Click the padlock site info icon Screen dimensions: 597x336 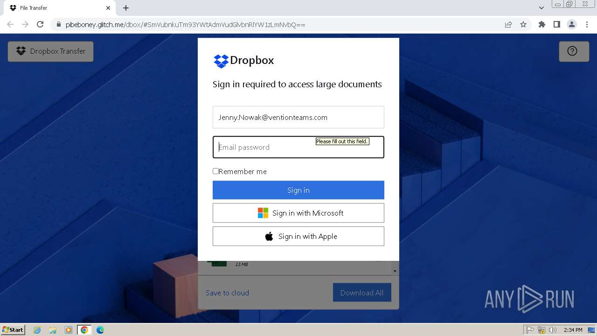coord(58,25)
